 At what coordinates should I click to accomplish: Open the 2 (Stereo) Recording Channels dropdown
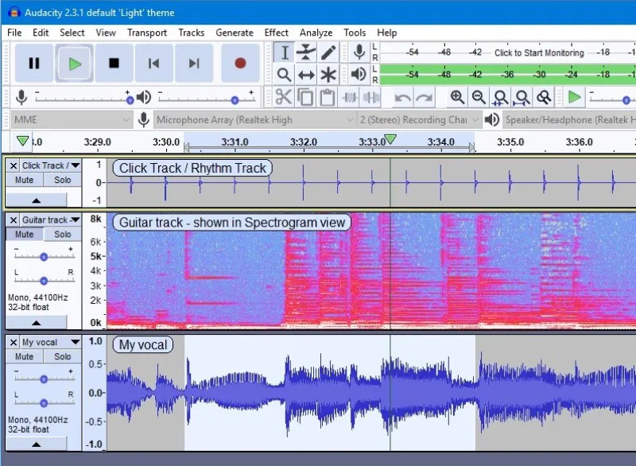point(419,119)
